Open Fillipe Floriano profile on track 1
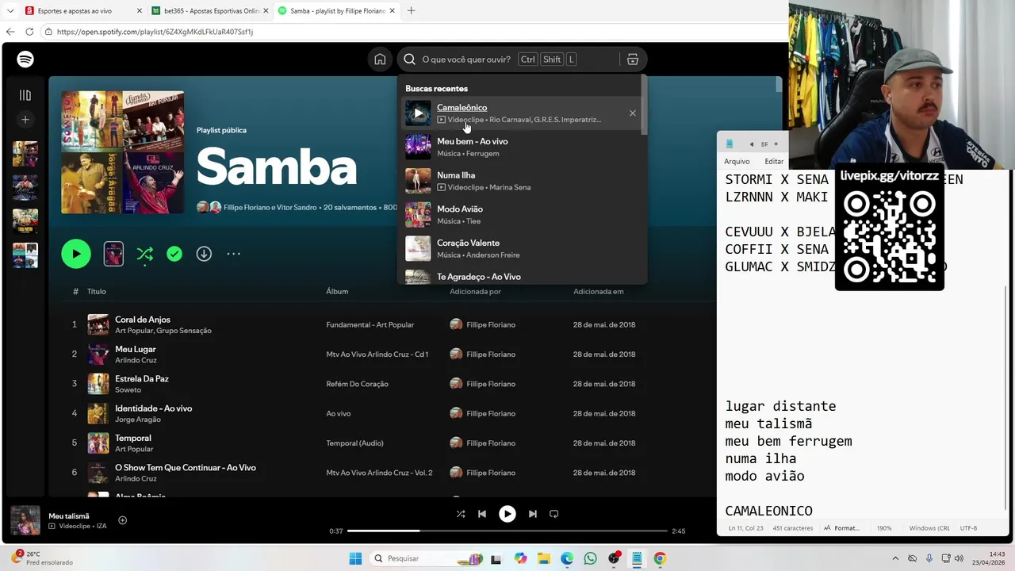Viewport: 1015px width, 571px height. pyautogui.click(x=490, y=324)
